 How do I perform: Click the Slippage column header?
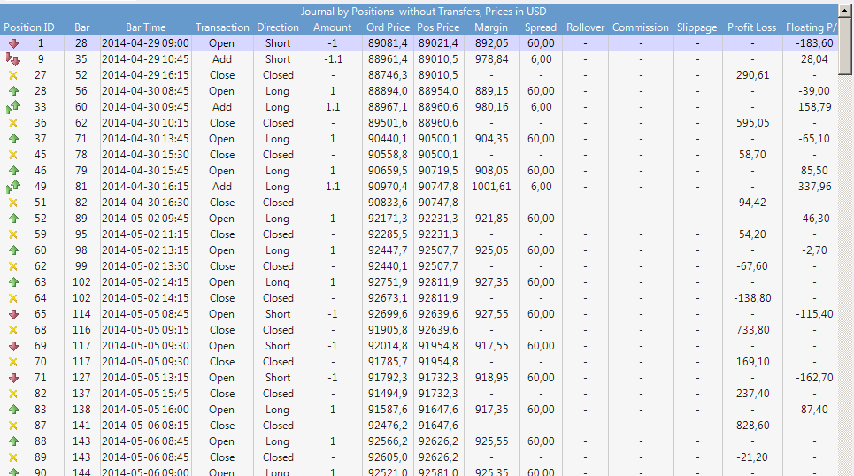[696, 27]
